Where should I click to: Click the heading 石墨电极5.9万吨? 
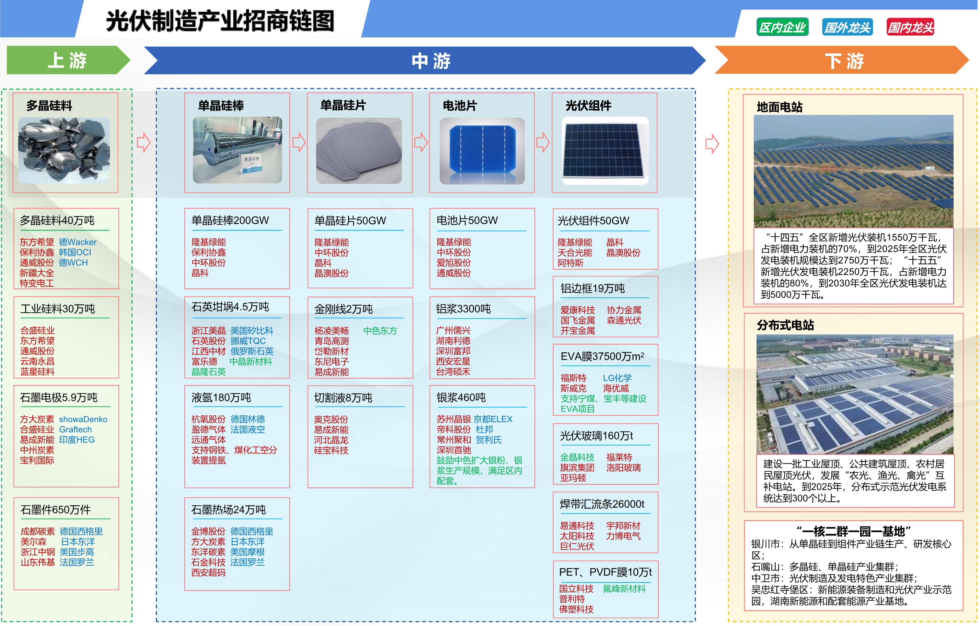pyautogui.click(x=59, y=398)
